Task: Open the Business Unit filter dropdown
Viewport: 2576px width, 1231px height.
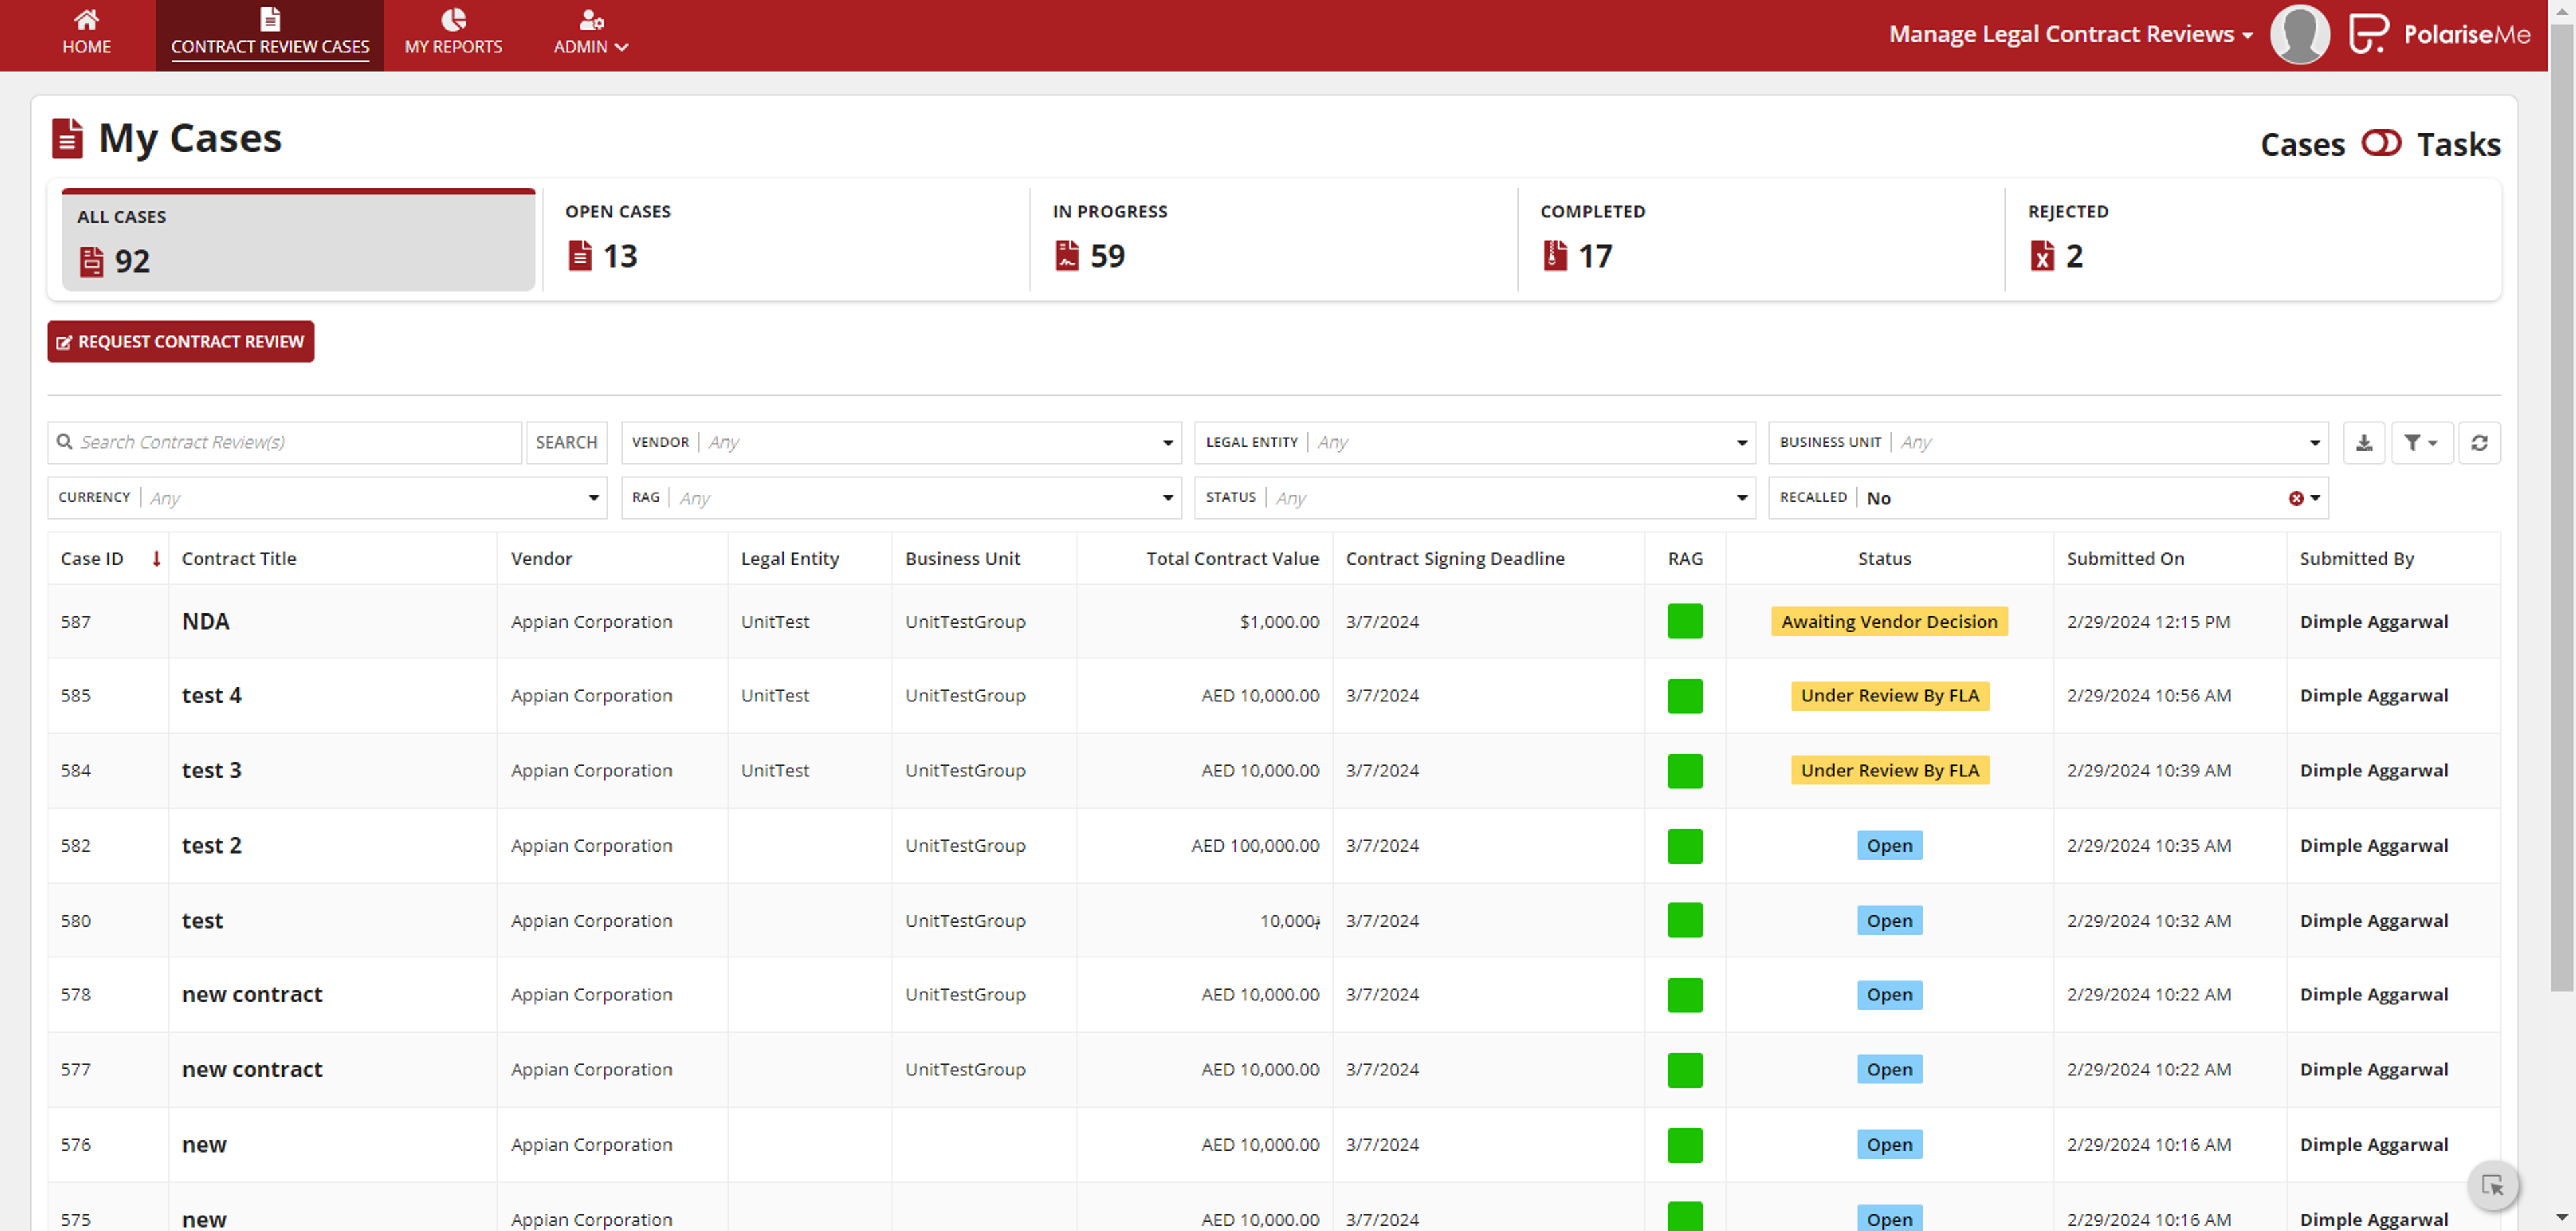Action: (x=2048, y=443)
